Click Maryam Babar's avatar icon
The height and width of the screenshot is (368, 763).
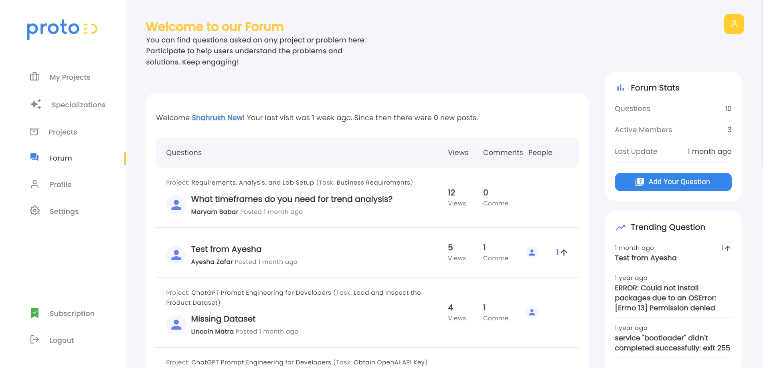[176, 205]
